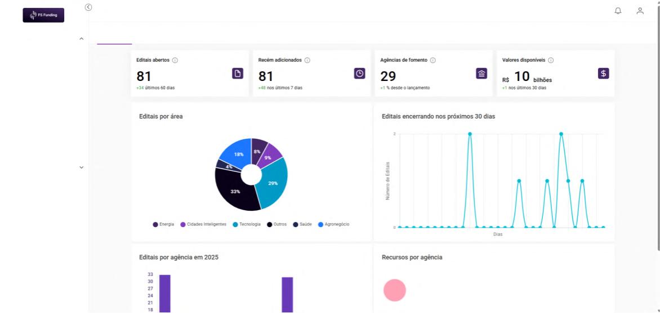Open the user profile icon
The height and width of the screenshot is (313, 660).
coord(640,11)
